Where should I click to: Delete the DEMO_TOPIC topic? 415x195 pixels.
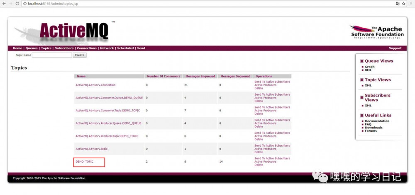coord(259,165)
